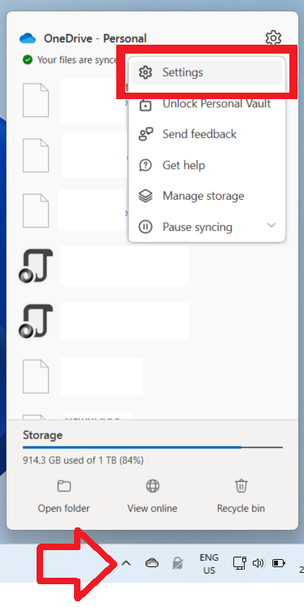Click the storage usage progress bar

point(153,448)
